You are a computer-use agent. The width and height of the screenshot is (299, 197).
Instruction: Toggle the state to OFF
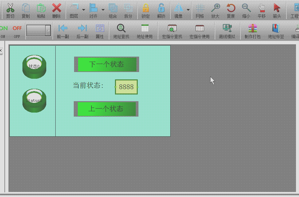17,29
